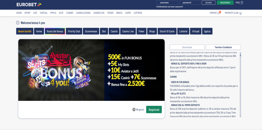Select Casinò promo category button
Image resolution: width=262 pixels, height=130 pixels.
pos(114,31)
